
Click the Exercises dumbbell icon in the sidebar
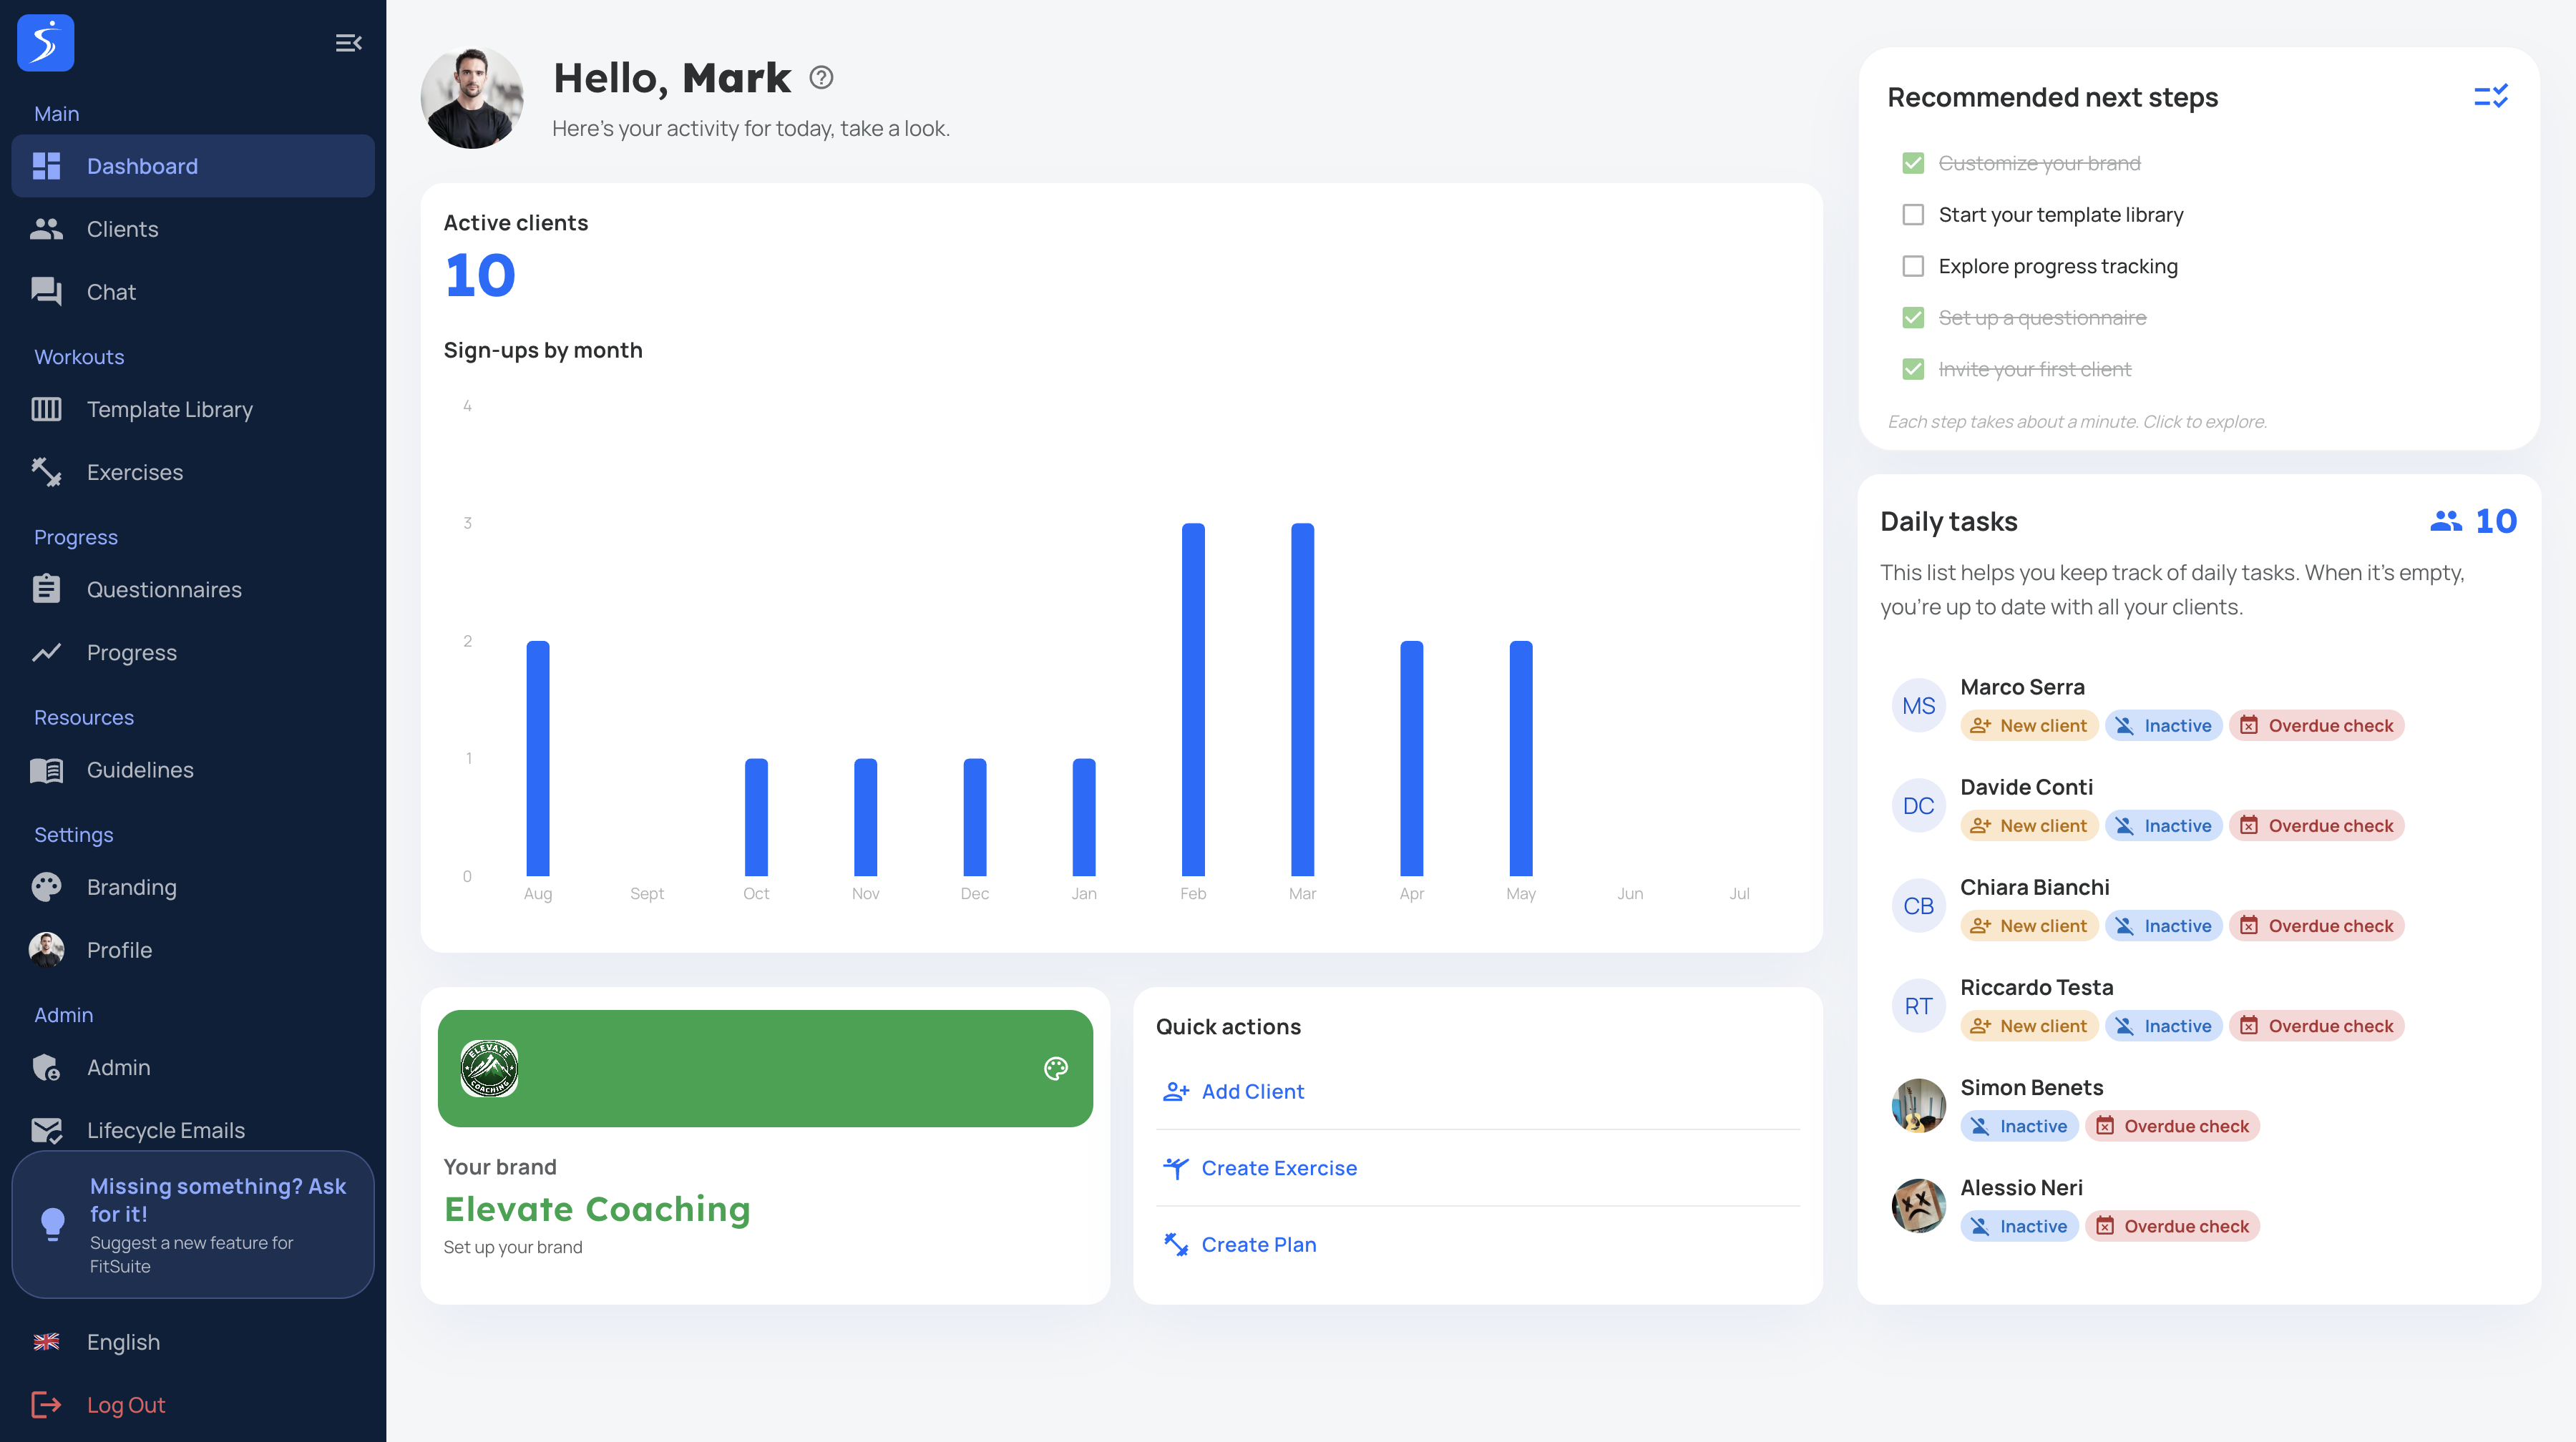[46, 473]
